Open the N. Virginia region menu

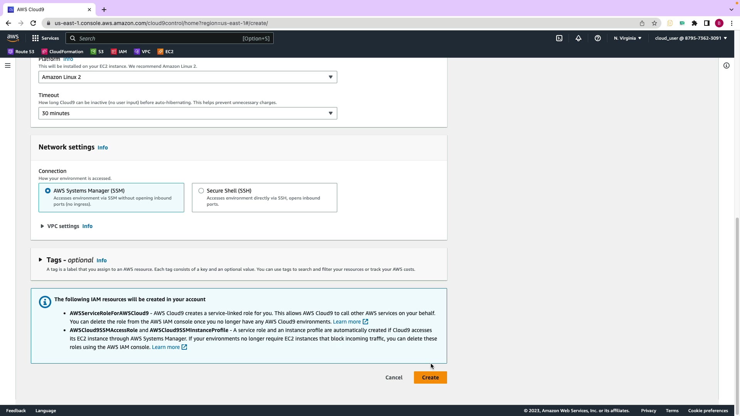point(627,38)
